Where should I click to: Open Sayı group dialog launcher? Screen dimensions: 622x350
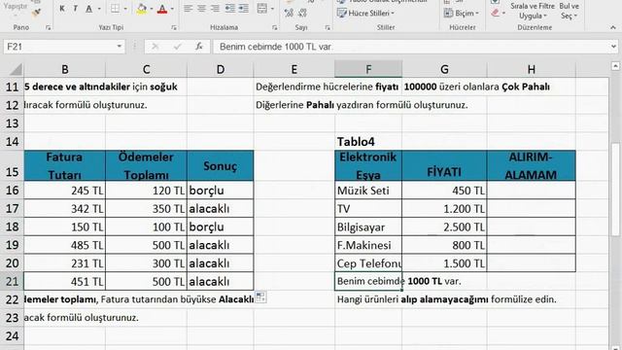tap(328, 27)
